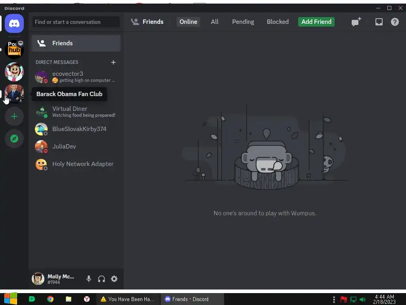Screen dimensions: 406x305
Task: Minimize the Discord window
Action: (x=378, y=8)
